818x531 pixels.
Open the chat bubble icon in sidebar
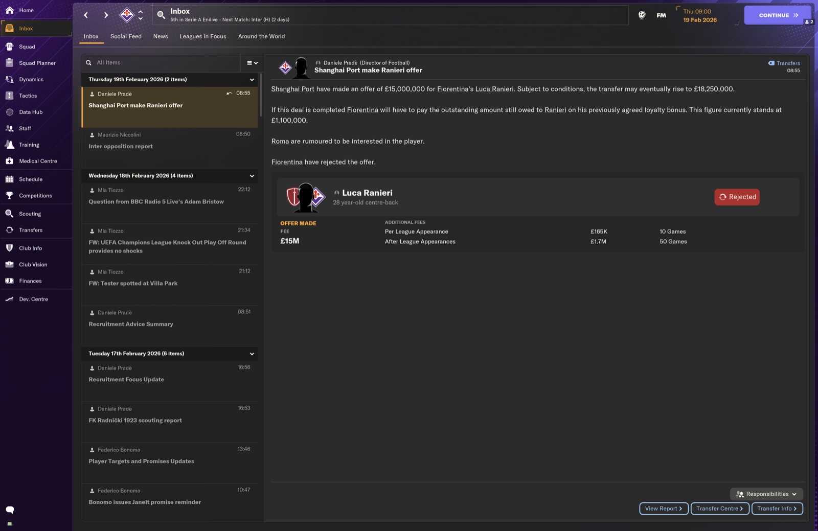10,510
